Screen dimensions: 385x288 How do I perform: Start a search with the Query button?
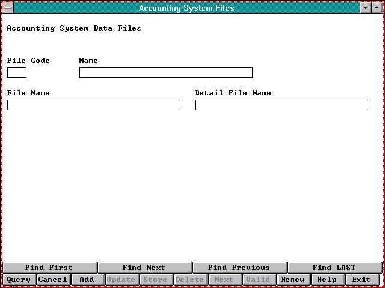click(x=19, y=280)
